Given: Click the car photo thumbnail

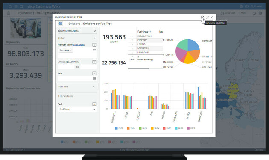Looking at the screenshot, I should (x=26, y=28).
